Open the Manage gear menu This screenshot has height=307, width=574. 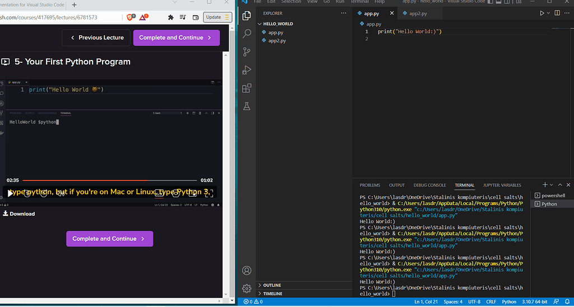tap(247, 289)
